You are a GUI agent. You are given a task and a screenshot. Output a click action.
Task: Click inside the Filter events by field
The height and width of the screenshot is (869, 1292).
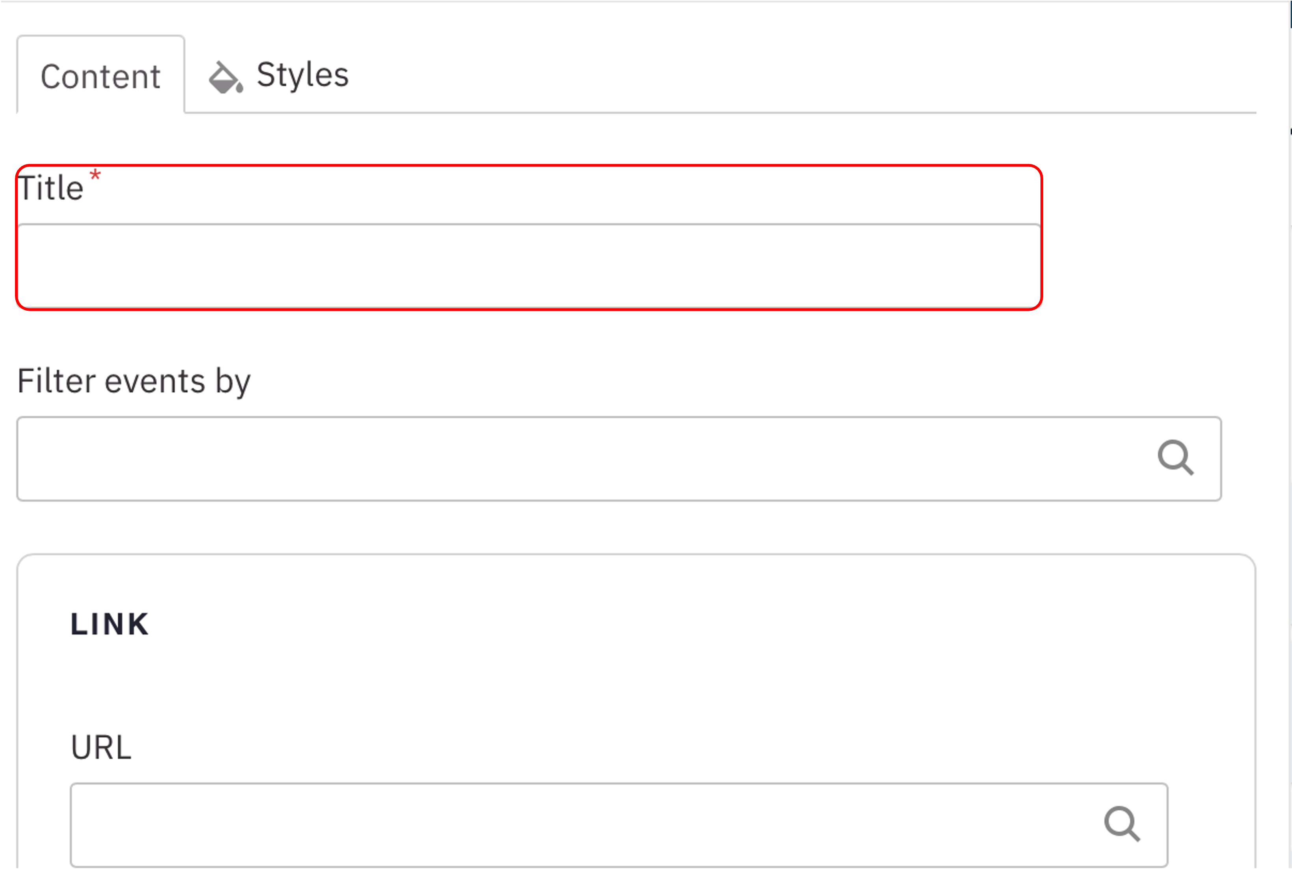click(582, 459)
